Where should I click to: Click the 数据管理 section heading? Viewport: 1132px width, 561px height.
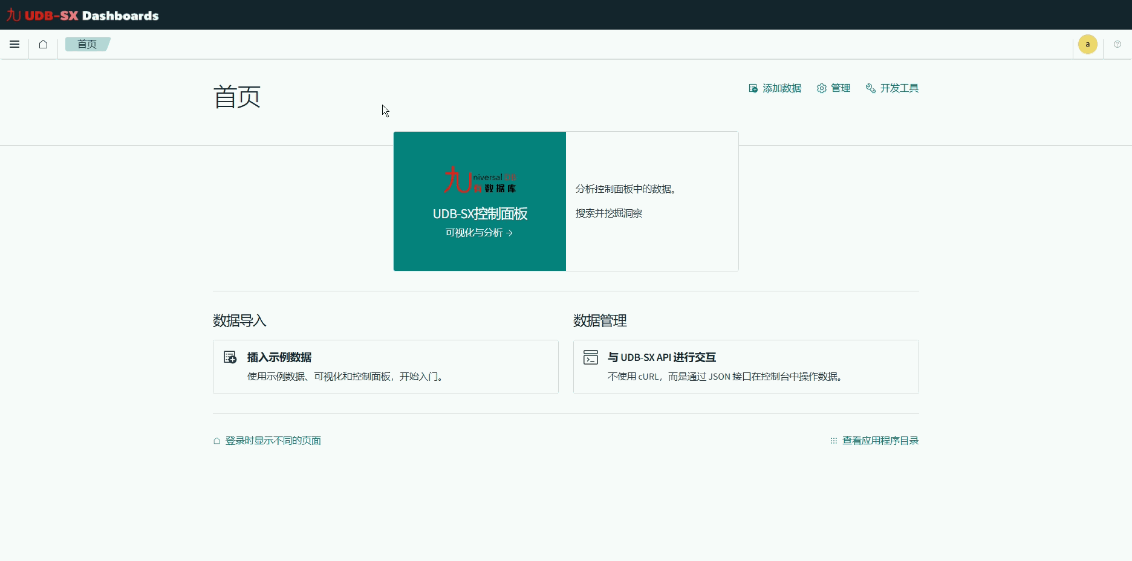[x=599, y=320]
